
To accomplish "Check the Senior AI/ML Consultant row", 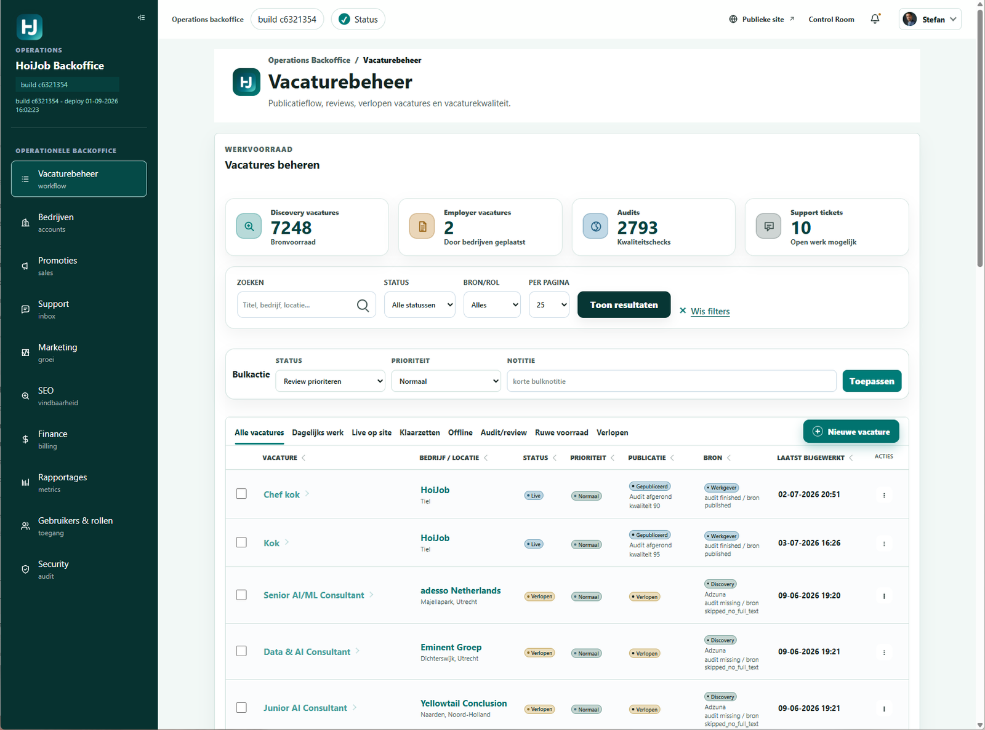I will tap(241, 595).
